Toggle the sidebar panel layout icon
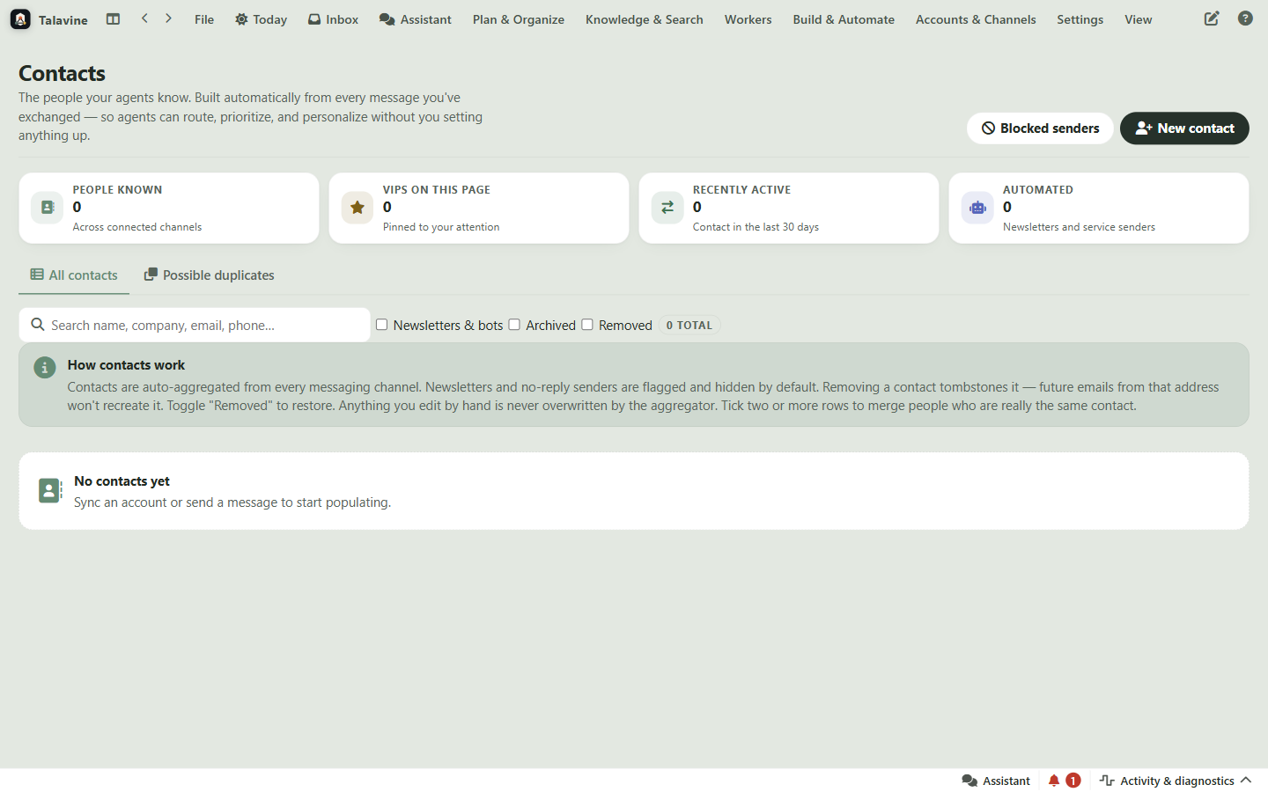The width and height of the screenshot is (1268, 792). point(113,18)
